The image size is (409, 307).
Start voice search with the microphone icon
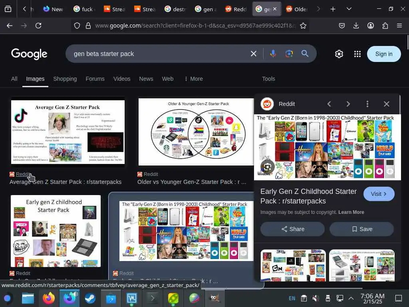coord(273,54)
